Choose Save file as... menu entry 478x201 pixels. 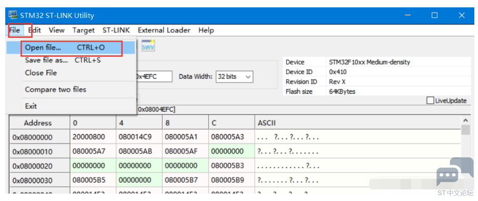point(71,61)
